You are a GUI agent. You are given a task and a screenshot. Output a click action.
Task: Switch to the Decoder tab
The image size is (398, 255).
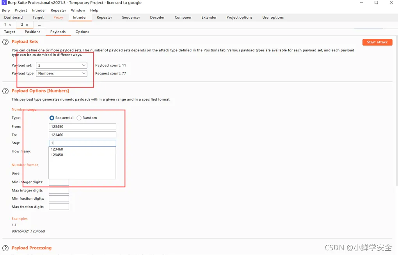pos(157,18)
